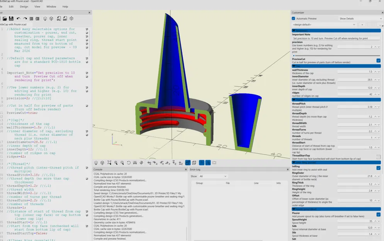
Task: Save the current OpenSCAD file
Action: 11,18
